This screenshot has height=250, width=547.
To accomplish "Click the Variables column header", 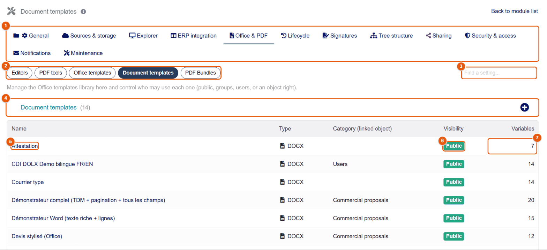I will pos(523,128).
